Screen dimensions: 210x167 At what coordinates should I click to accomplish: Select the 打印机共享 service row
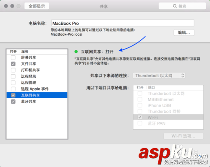click(37, 70)
